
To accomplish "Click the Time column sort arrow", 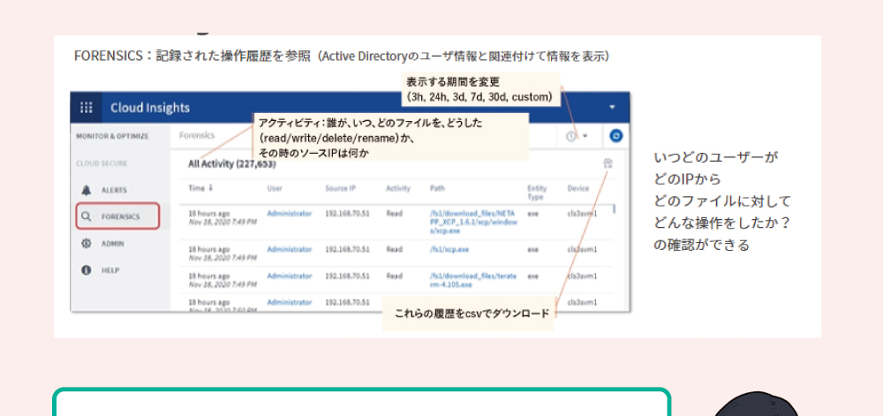I will 211,188.
